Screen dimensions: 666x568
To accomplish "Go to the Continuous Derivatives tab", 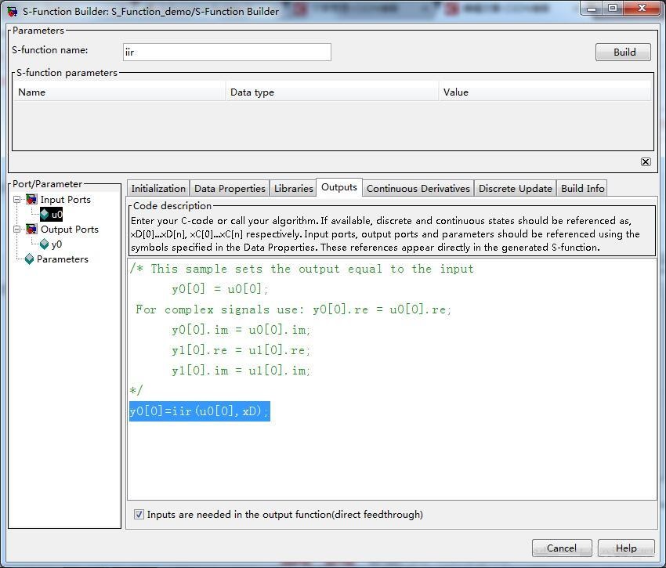I will [418, 188].
